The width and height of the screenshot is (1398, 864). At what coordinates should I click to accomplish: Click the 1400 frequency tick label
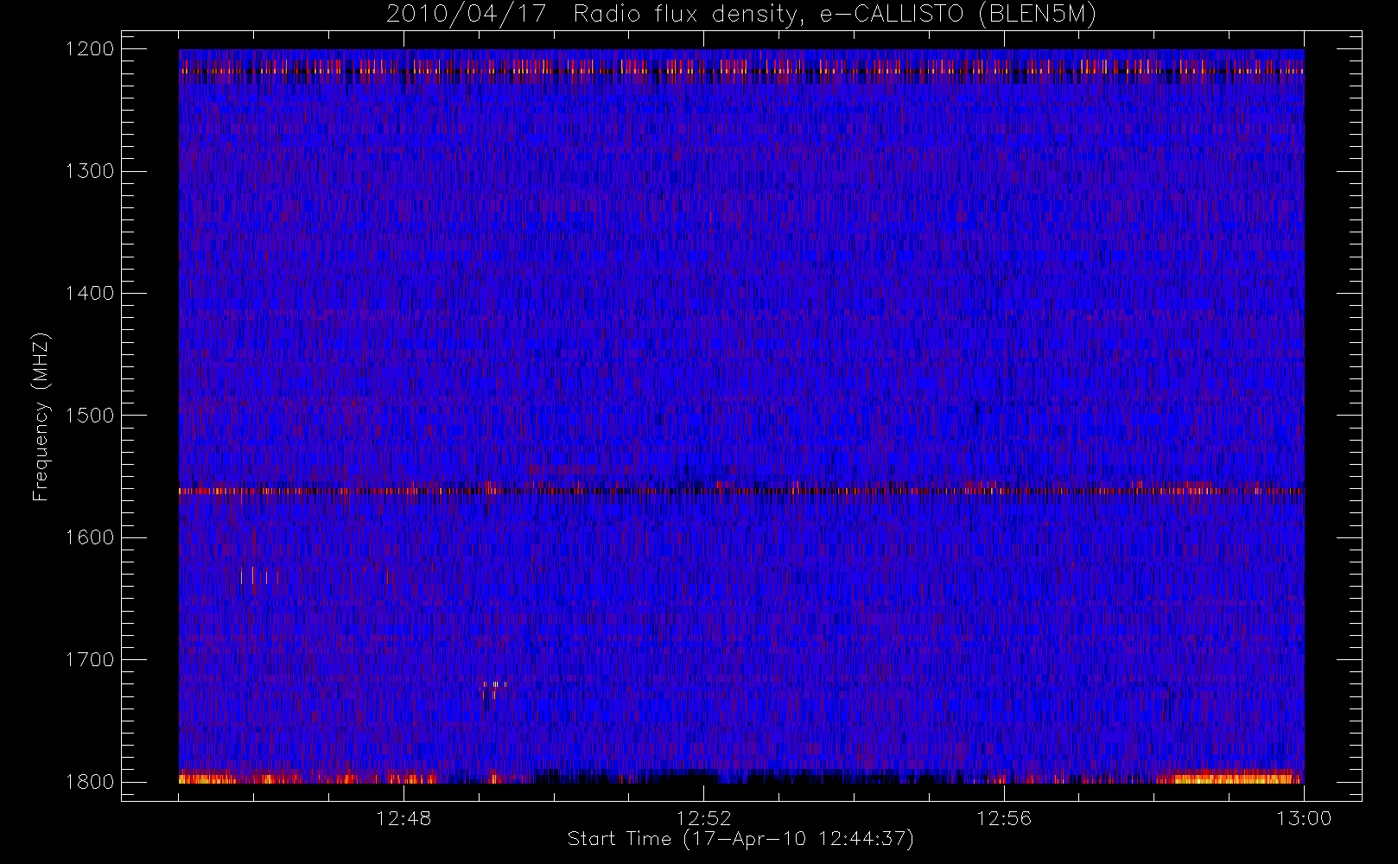pos(90,293)
